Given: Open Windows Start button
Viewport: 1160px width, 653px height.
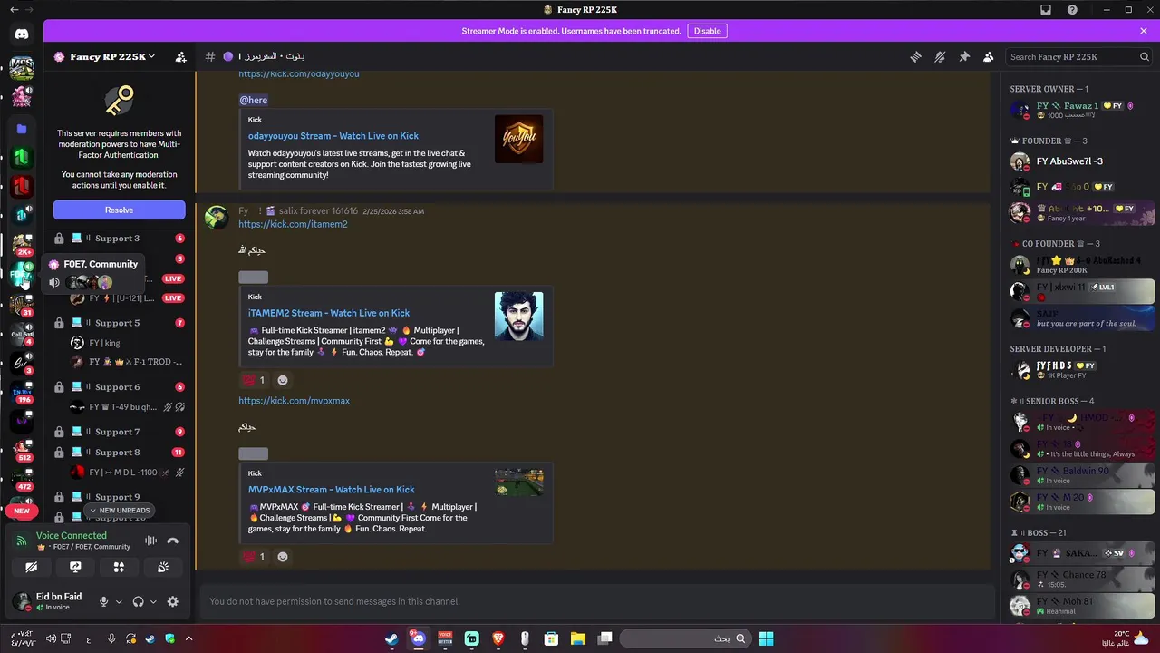Looking at the screenshot, I should 766,638.
